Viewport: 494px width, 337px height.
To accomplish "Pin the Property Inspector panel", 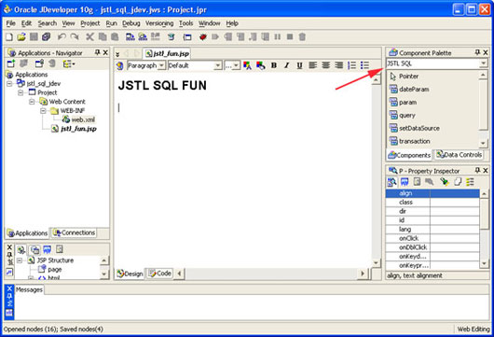I will pos(477,171).
